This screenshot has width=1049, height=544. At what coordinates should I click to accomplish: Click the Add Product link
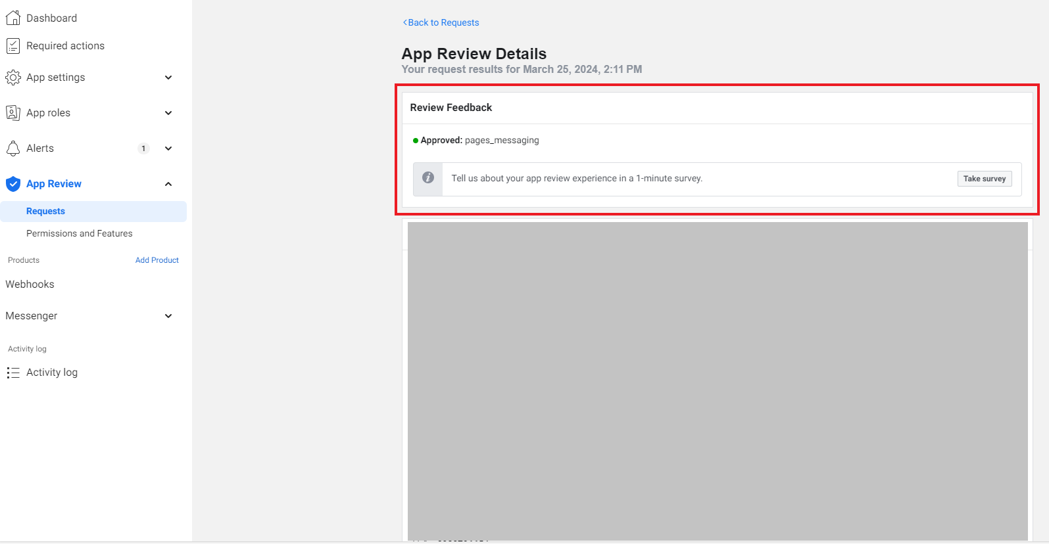pos(157,260)
